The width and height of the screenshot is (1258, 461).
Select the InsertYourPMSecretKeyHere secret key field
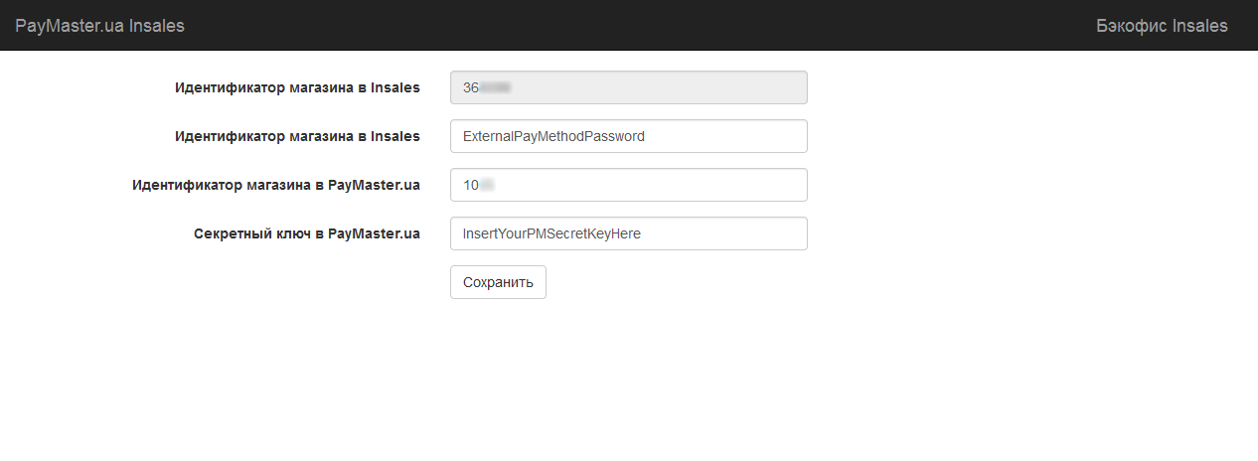point(628,233)
